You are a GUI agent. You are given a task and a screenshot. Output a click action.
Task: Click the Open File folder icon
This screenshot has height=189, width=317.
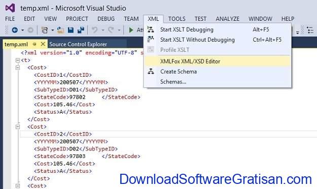pyautogui.click(x=60, y=30)
